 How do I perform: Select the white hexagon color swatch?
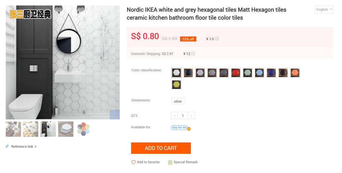(176, 73)
